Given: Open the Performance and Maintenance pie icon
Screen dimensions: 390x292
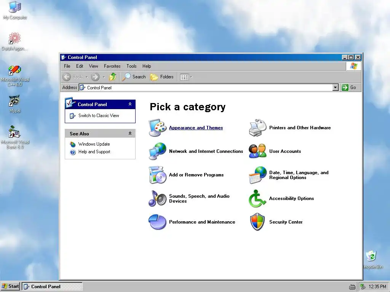Looking at the screenshot, I should pyautogui.click(x=157, y=222).
